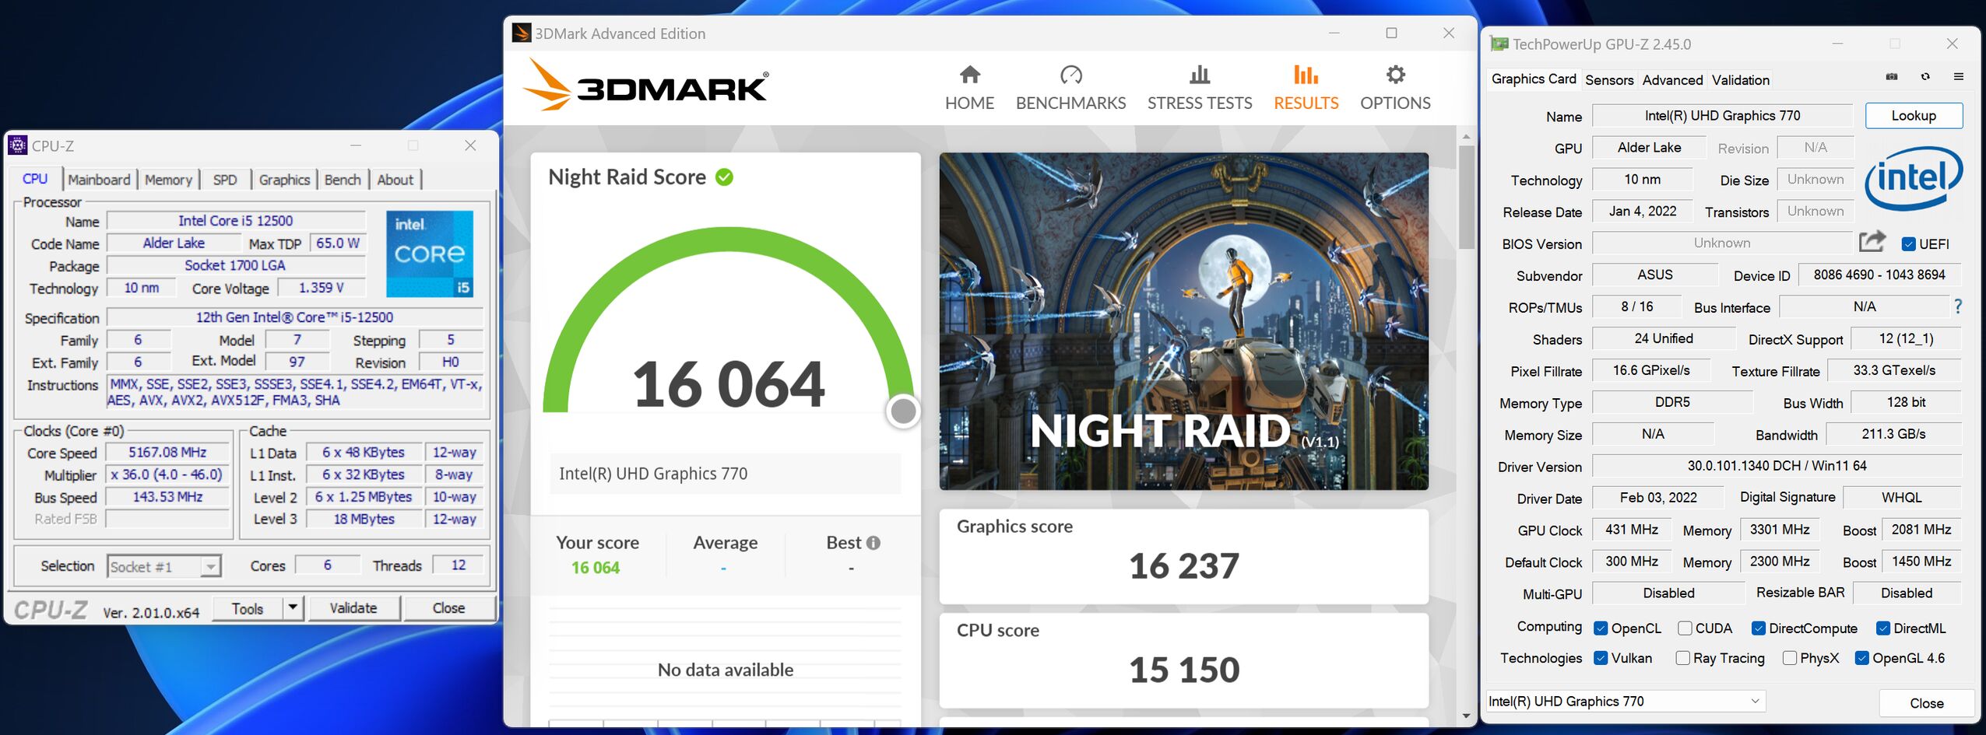Click the CPU-Z Tools button
The image size is (1986, 735).
(247, 608)
